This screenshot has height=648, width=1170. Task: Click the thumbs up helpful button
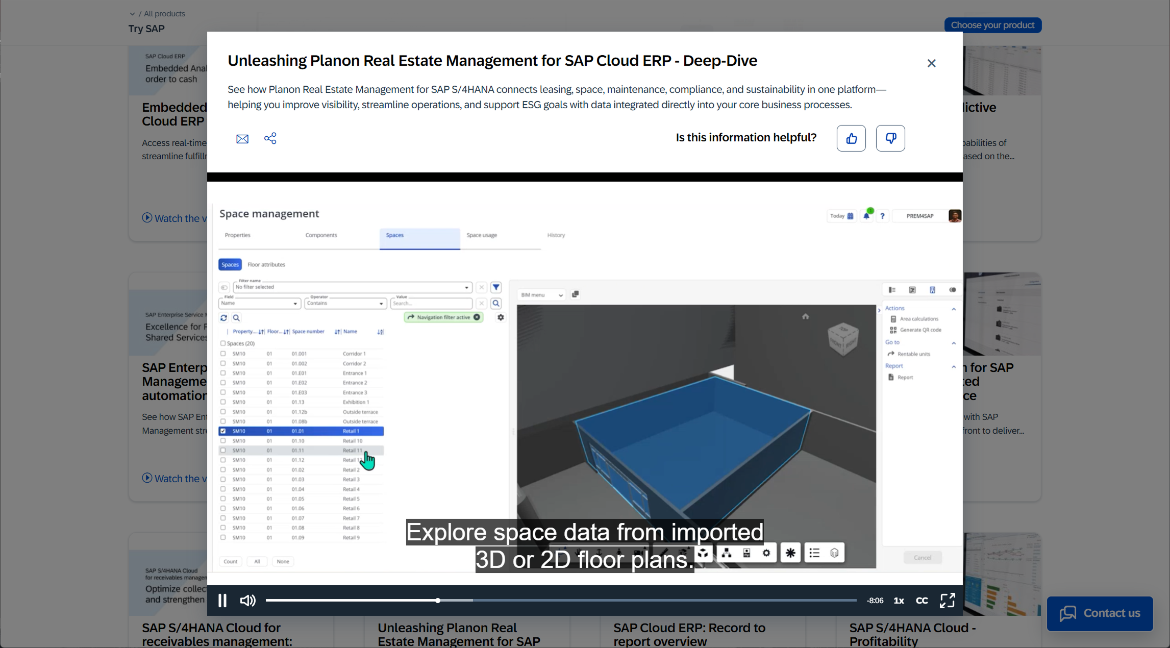(851, 138)
